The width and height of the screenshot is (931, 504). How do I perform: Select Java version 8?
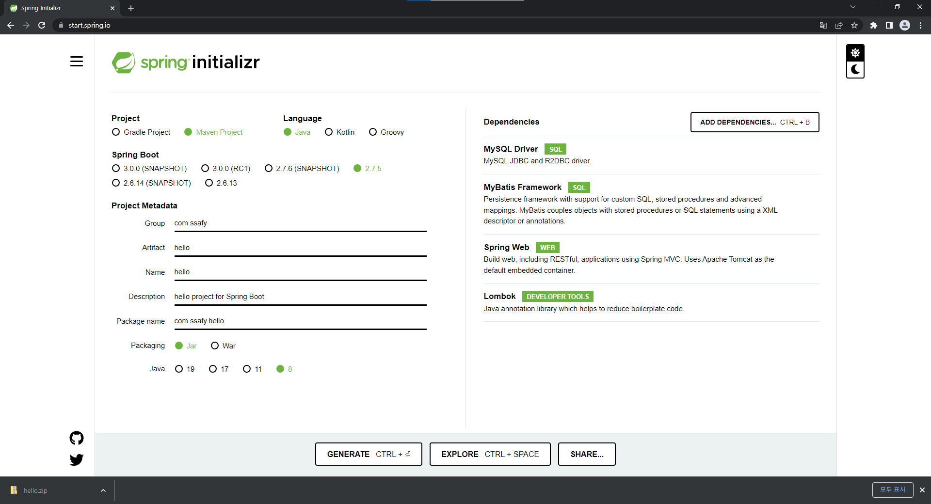(x=284, y=369)
